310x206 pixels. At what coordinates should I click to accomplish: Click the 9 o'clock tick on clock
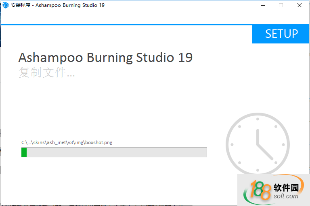point(232,144)
